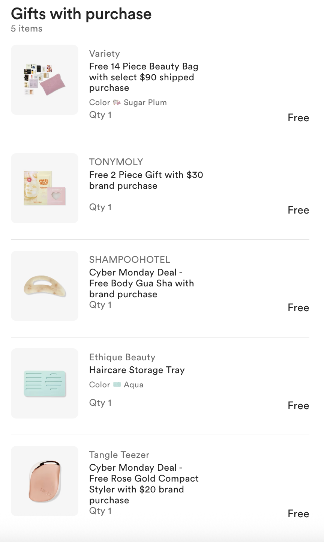Click the Variety brand name
324x542 pixels.
point(104,54)
